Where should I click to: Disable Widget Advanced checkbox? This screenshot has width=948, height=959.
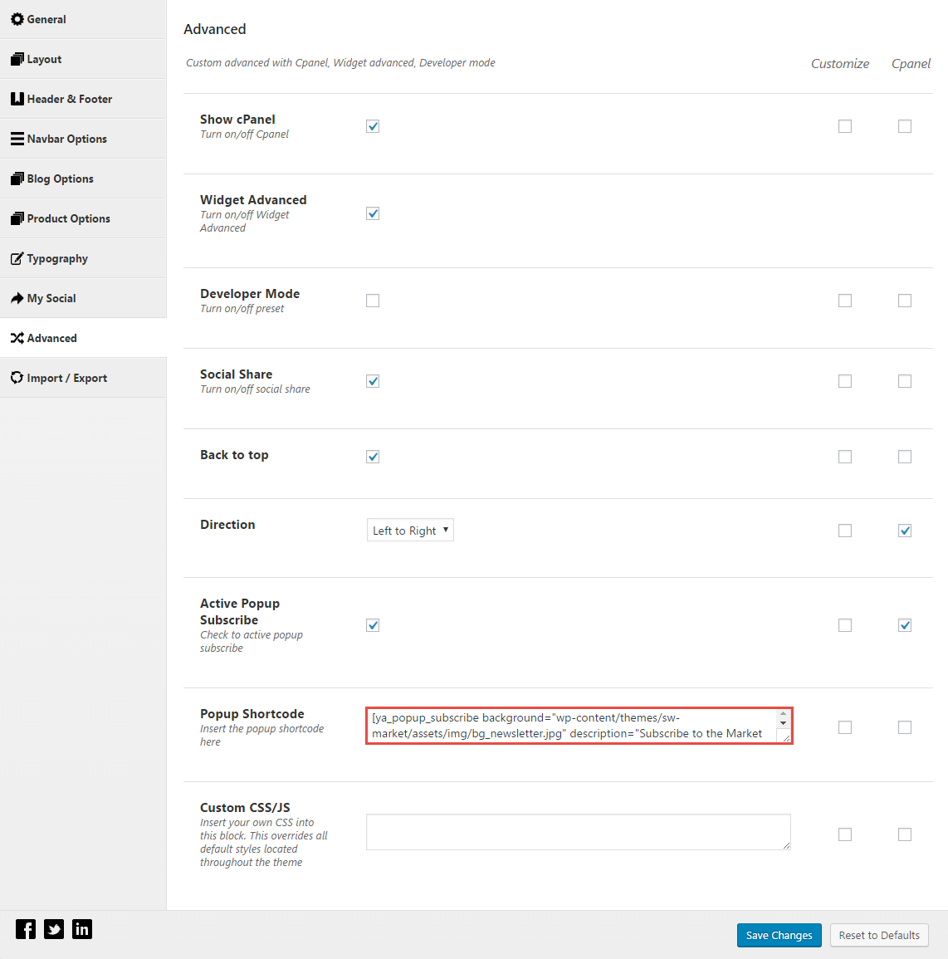pos(373,213)
